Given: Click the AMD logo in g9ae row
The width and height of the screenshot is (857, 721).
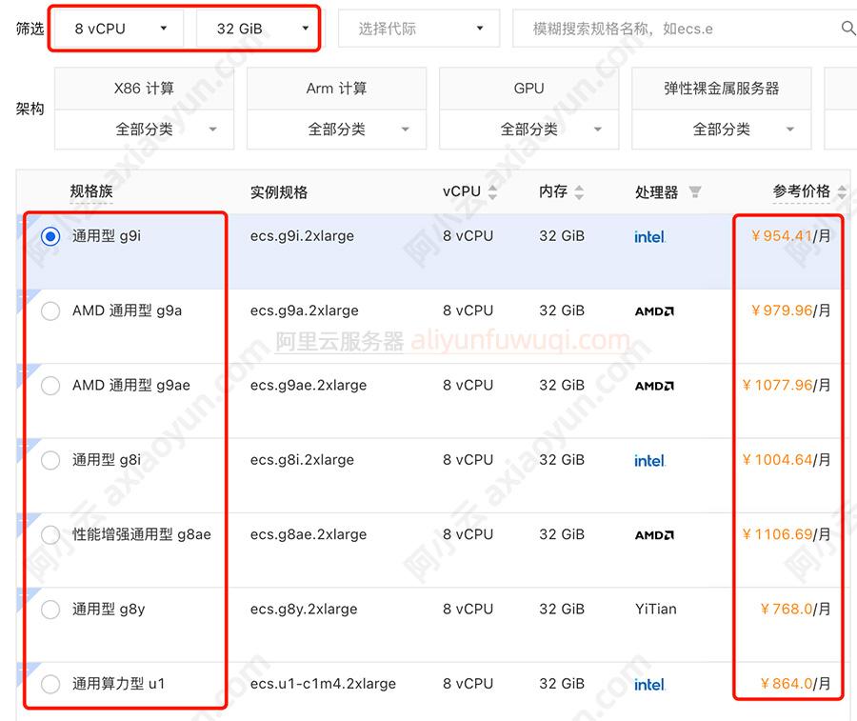Looking at the screenshot, I should pyautogui.click(x=654, y=386).
